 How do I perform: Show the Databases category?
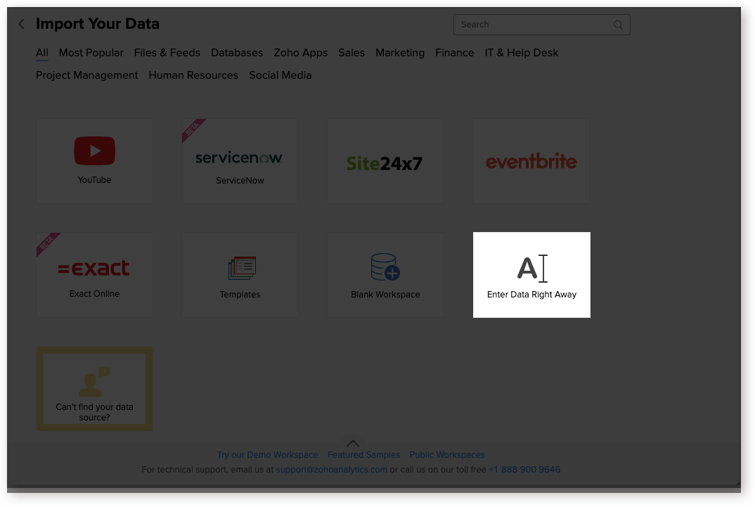237,53
